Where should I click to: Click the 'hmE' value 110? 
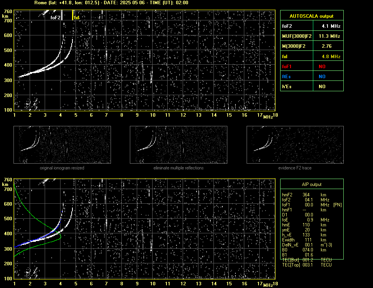tap(306, 225)
